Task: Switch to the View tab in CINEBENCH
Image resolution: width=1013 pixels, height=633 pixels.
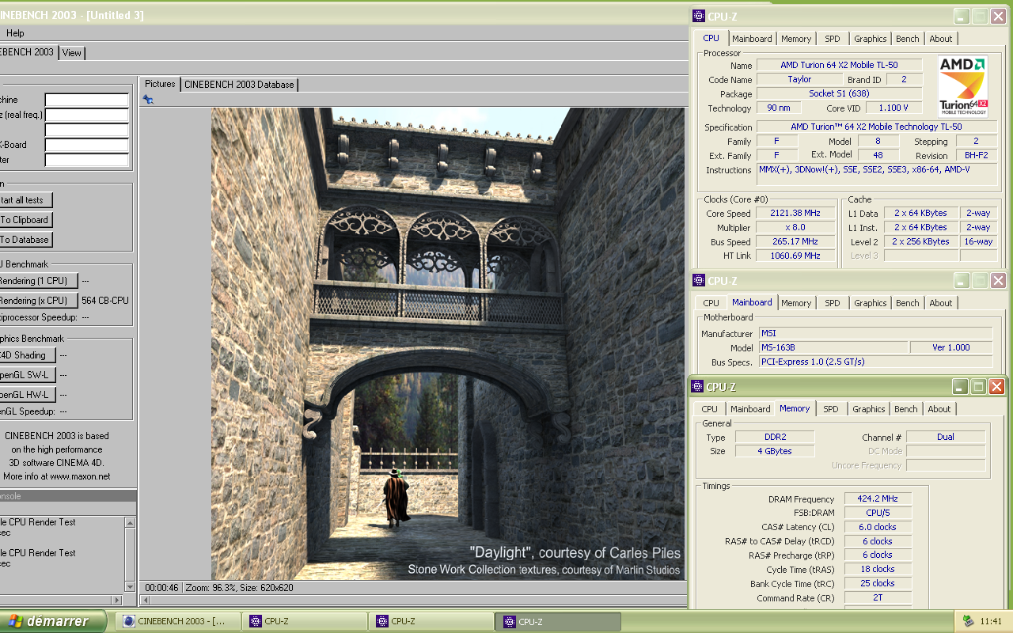Action: 72,53
